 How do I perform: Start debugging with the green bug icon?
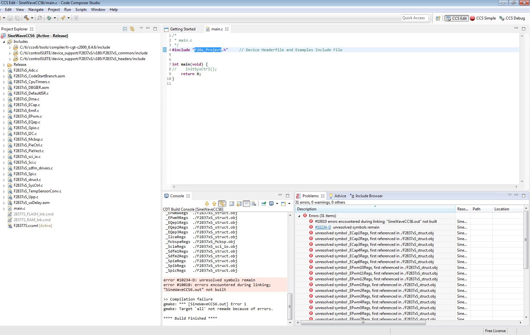pos(49,18)
